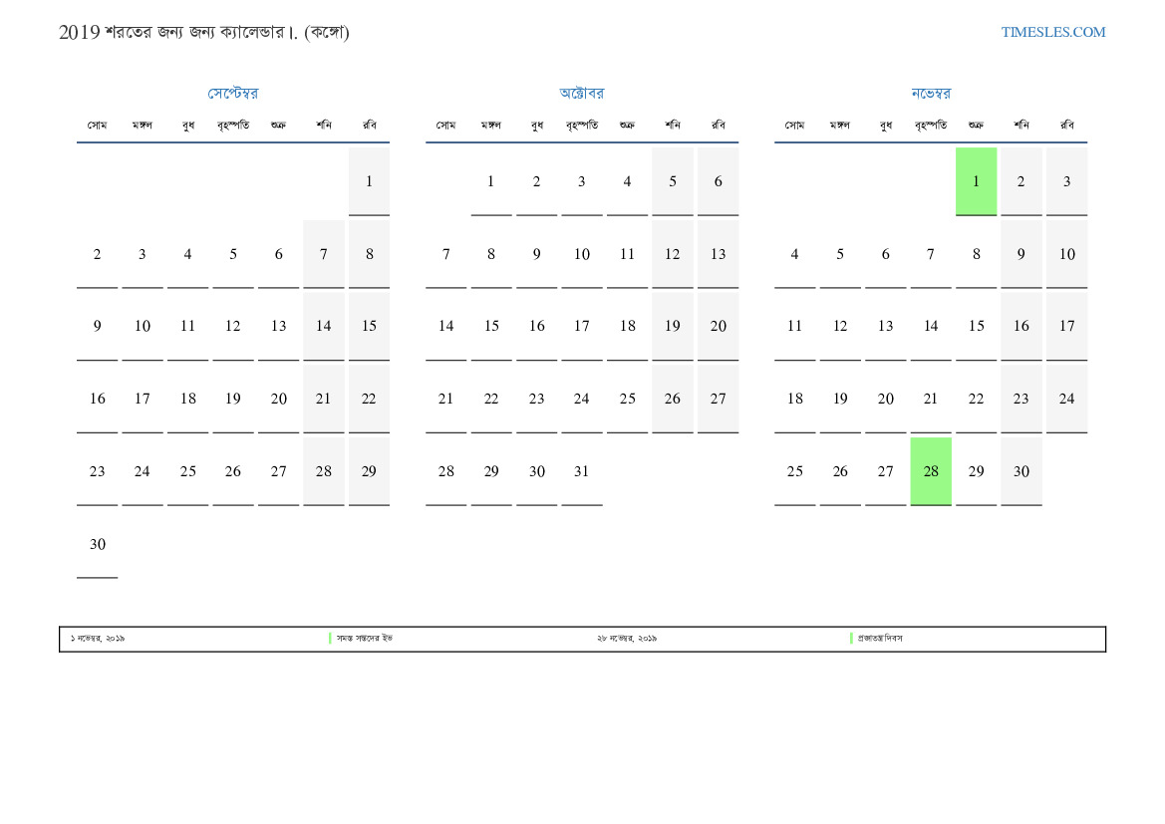Select the green November 28 holiday cell
The height and width of the screenshot is (824, 1165).
(x=930, y=471)
